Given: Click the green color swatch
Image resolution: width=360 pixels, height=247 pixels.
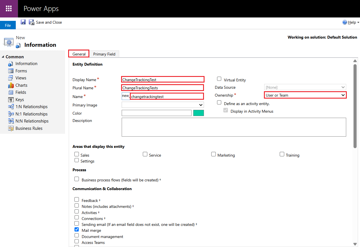Looking at the screenshot, I should (198, 113).
